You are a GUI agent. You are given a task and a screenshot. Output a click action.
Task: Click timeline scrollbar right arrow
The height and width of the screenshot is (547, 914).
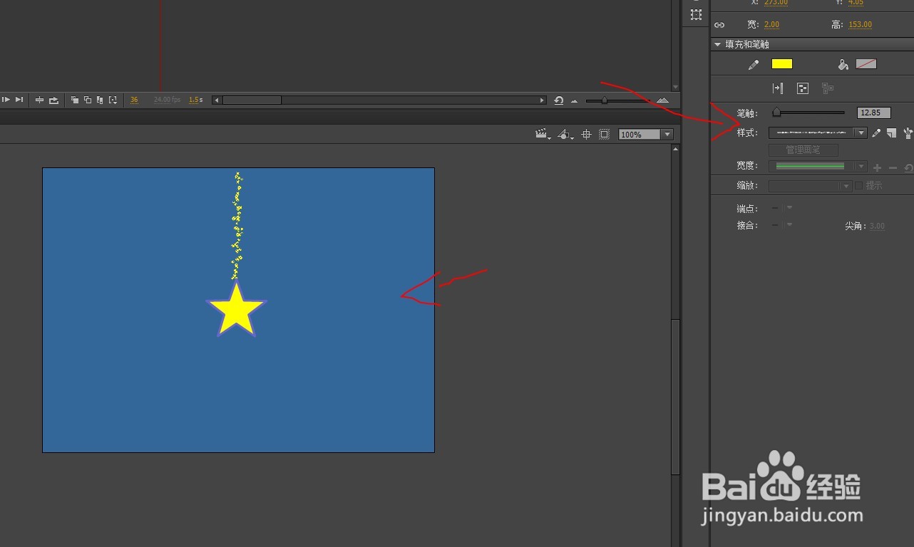pos(543,100)
